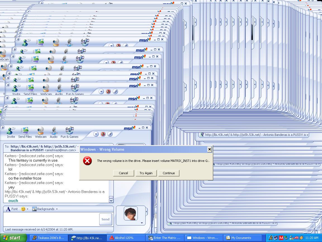The height and width of the screenshot is (242, 322).
Task: Start Webcam from the front chat toolbar
Action: click(41, 132)
